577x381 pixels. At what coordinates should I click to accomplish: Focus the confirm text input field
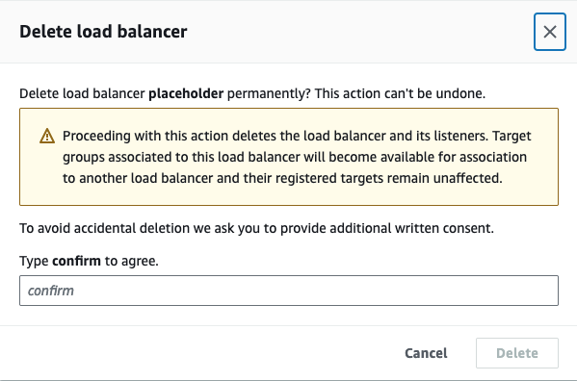(289, 291)
